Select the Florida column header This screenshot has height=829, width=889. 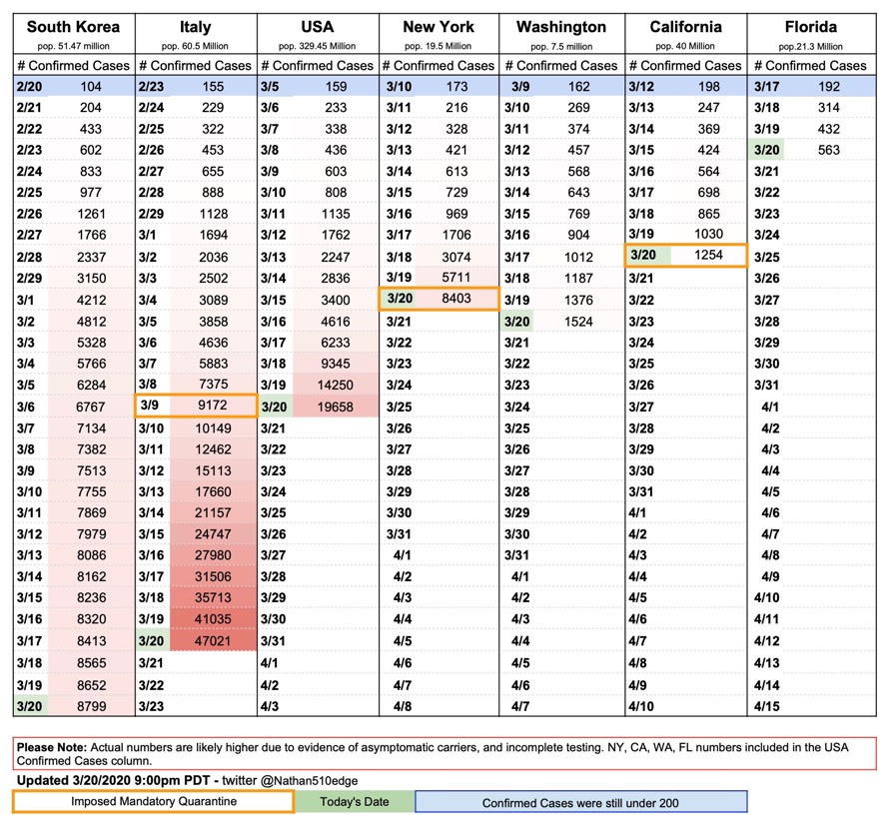811,27
